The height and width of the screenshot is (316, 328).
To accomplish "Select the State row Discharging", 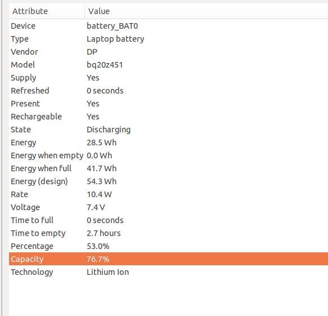I will click(168, 130).
